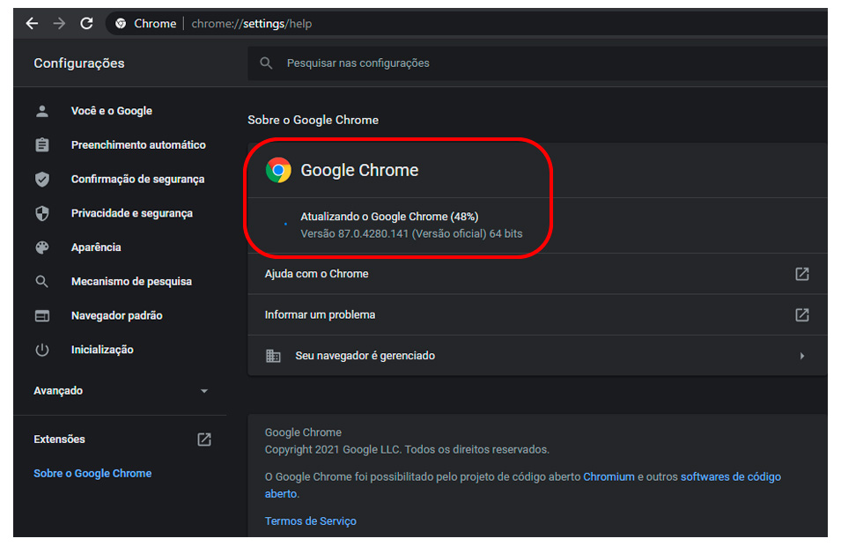Click the clipboard icon for Preenchimento automático
Screen dimensions: 841x546
pyautogui.click(x=41, y=145)
